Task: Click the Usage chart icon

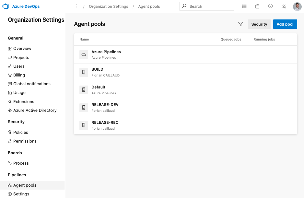Action: pyautogui.click(x=10, y=93)
